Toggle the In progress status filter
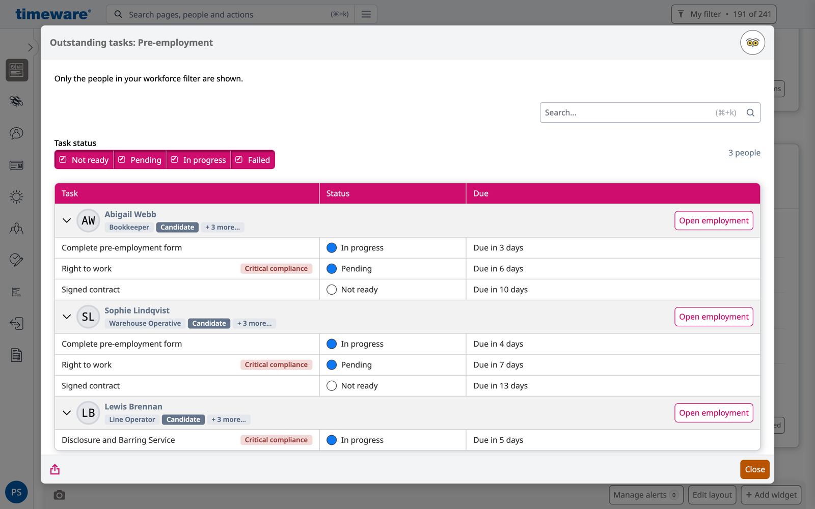Screen dimensions: 815x509 pos(199,160)
